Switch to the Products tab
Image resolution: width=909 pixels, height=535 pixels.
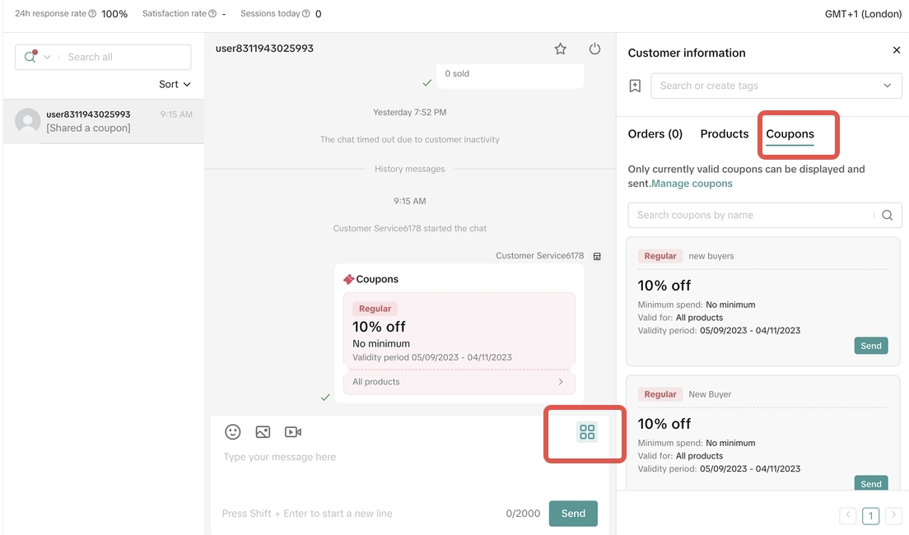pyautogui.click(x=725, y=134)
